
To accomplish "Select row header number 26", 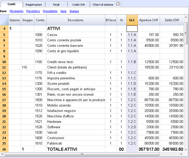I will (x=4, y=149).
